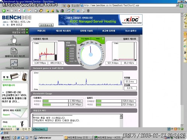This screenshot has width=187, height=140.
Task: Start the speed test hand icon
Action: point(14,39)
